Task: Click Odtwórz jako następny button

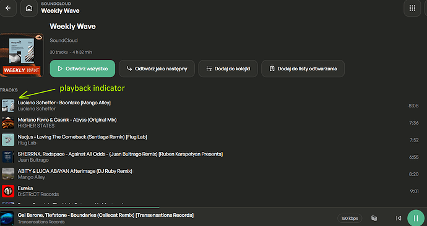Action: pyautogui.click(x=157, y=69)
